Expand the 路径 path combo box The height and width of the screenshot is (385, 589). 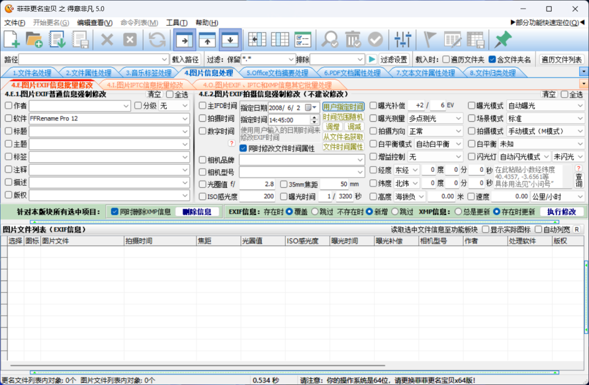click(164, 59)
